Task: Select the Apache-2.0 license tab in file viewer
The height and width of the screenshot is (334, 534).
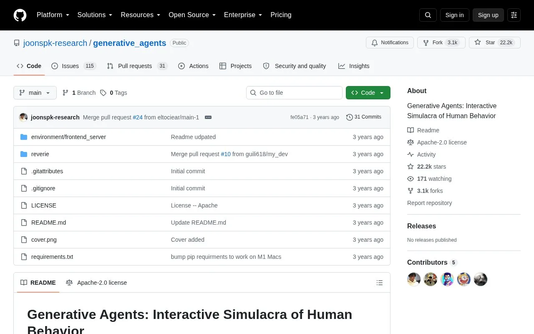Action: [96, 283]
